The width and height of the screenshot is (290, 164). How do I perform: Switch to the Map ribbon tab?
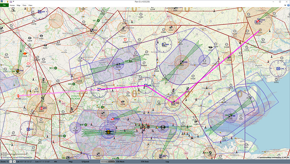tap(18, 5)
